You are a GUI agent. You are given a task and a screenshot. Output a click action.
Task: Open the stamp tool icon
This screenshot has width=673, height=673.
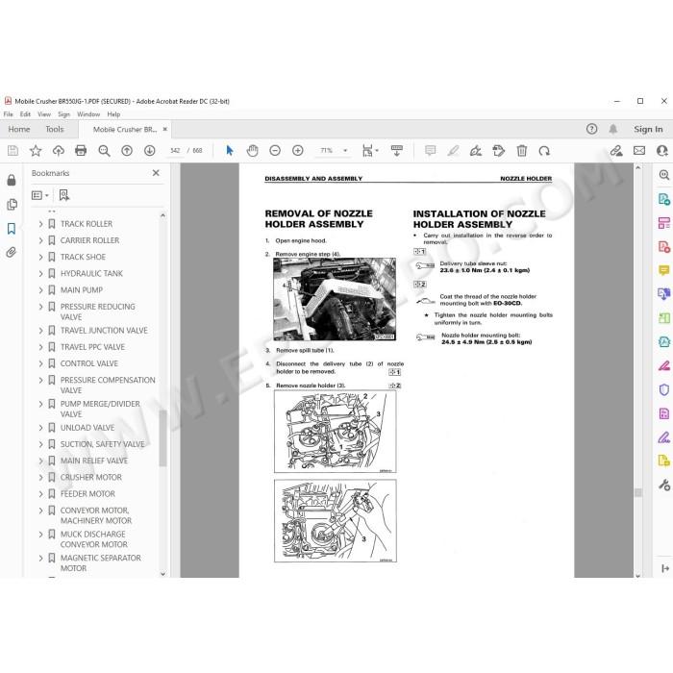tap(499, 151)
